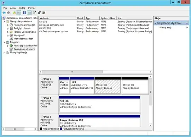
Task: Toggle the Show/Hide Console Tree toolbar icon
Action: coord(19,12)
